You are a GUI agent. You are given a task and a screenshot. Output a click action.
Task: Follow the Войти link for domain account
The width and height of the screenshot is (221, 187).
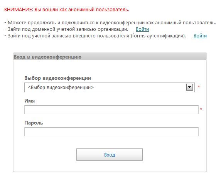click(142, 29)
